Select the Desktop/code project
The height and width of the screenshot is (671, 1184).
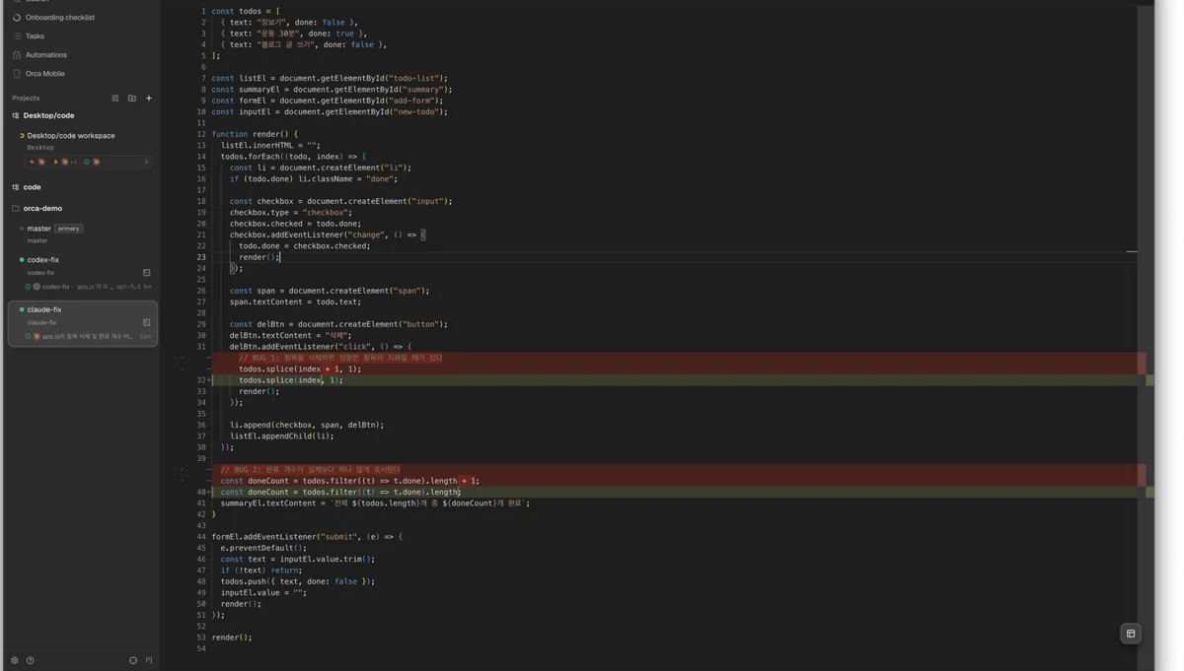[49, 116]
